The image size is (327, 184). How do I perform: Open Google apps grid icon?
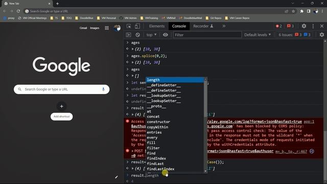(107, 28)
